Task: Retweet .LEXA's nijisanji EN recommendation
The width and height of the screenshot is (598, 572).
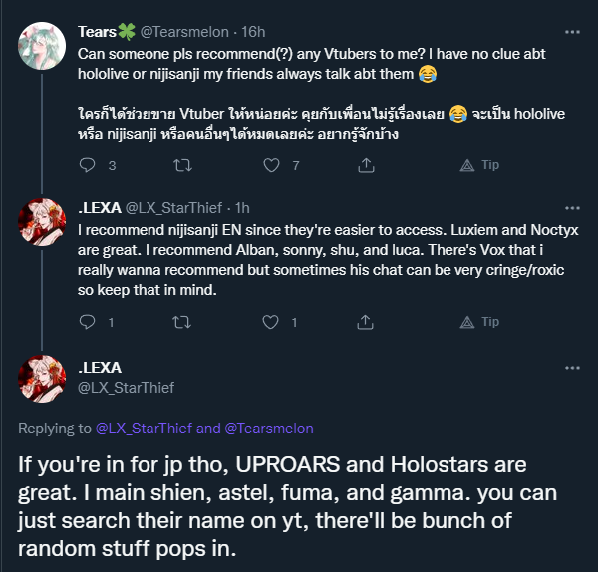Action: [180, 322]
